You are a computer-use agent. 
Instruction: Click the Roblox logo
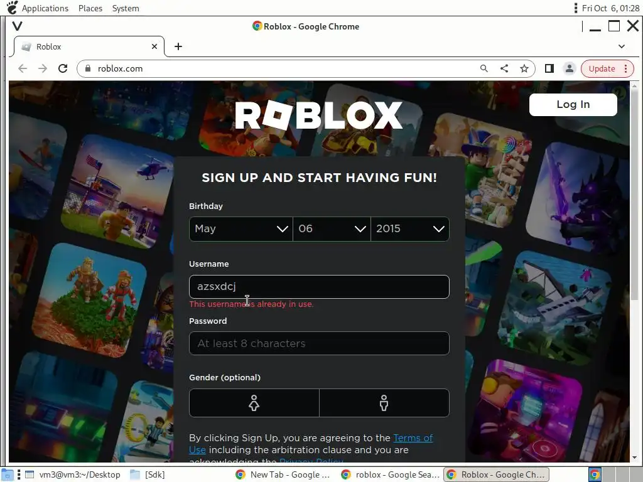tap(319, 115)
